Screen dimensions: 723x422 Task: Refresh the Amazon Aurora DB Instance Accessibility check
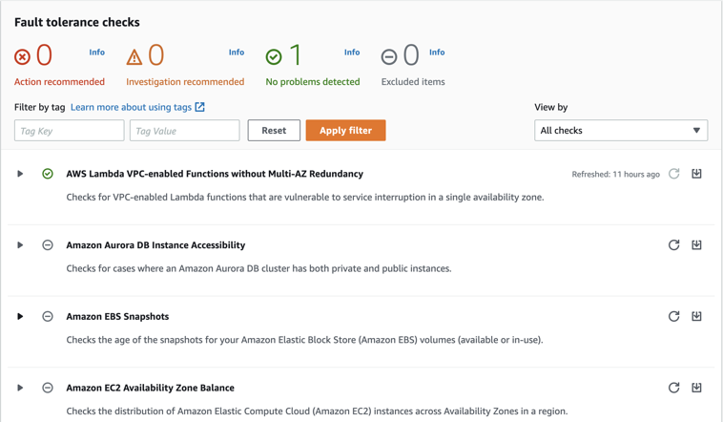click(x=673, y=245)
